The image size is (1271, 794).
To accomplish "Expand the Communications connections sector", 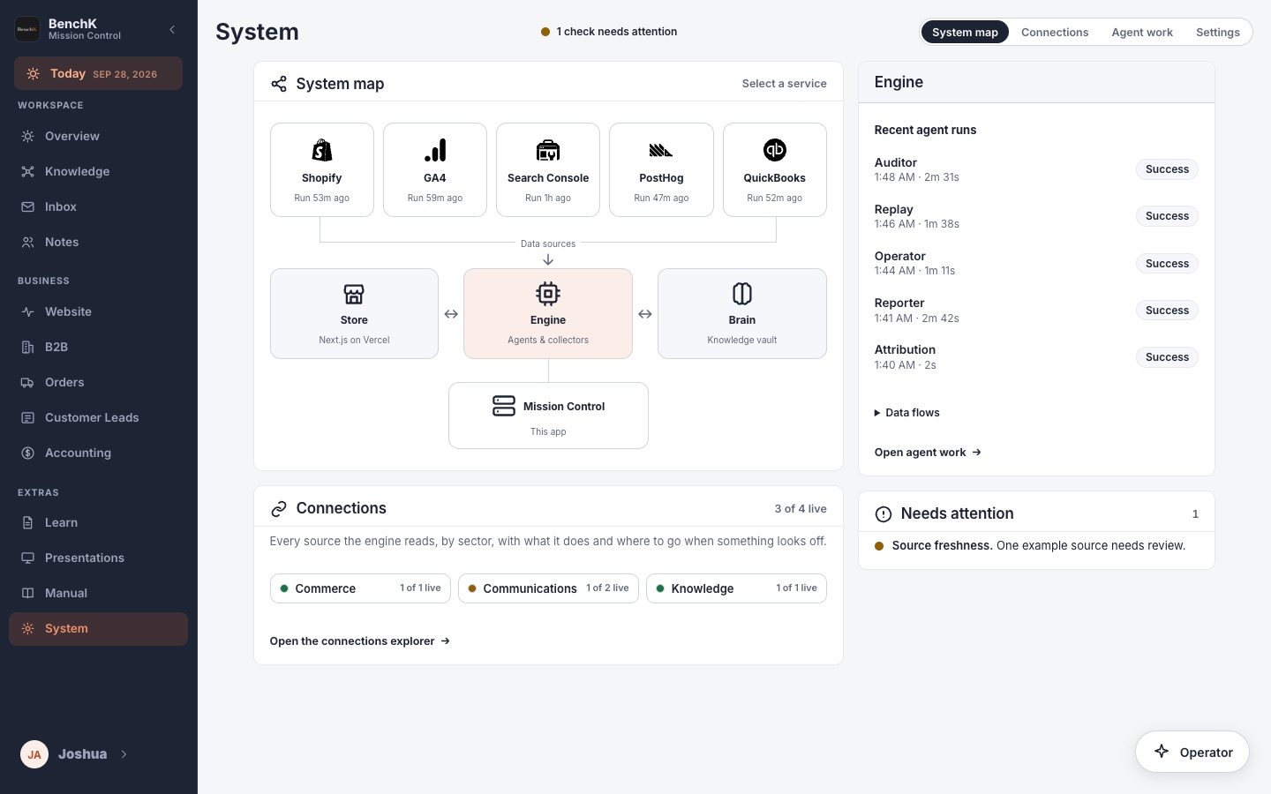I will coord(548,588).
